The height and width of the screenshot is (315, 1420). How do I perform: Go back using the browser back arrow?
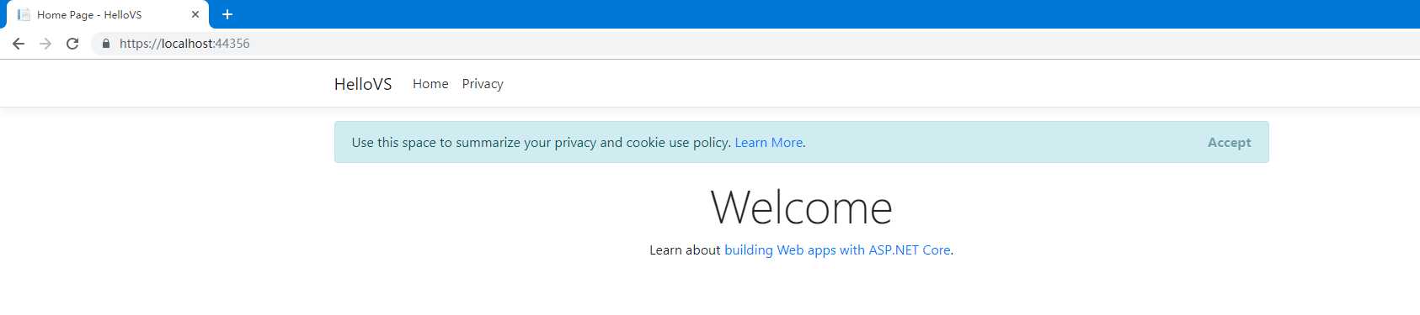point(19,44)
